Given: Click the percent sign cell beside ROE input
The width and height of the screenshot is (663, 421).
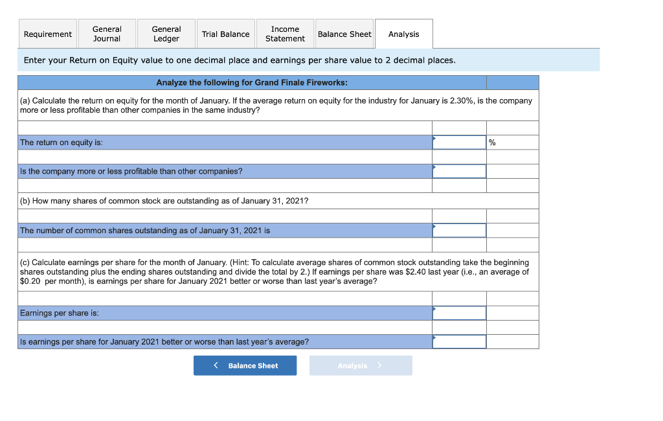Looking at the screenshot, I should click(512, 142).
